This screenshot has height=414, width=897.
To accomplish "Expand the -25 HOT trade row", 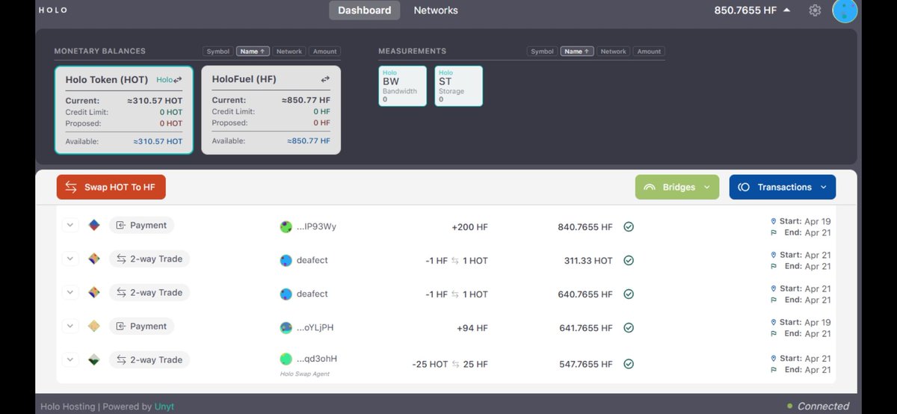I will click(70, 359).
